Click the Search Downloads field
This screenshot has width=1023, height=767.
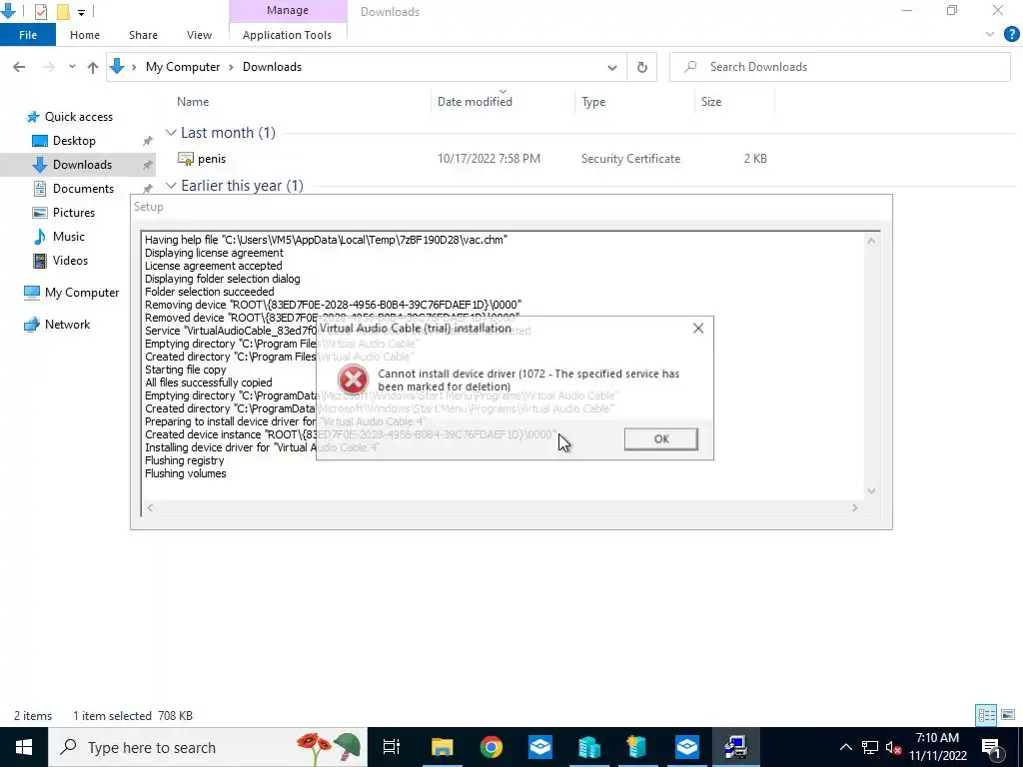tap(839, 67)
